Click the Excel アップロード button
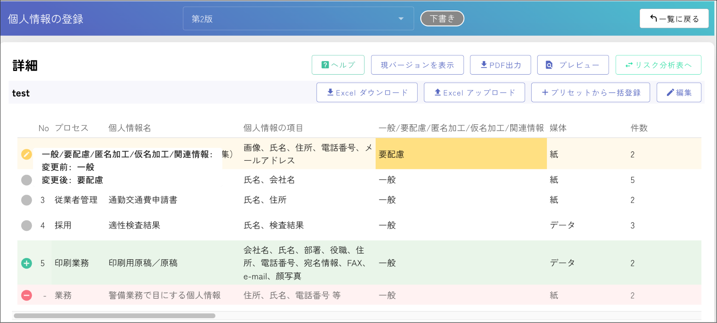Image resolution: width=717 pixels, height=323 pixels. 474,92
